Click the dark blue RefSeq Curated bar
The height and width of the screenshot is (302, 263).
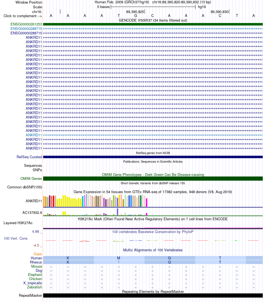click(x=153, y=157)
